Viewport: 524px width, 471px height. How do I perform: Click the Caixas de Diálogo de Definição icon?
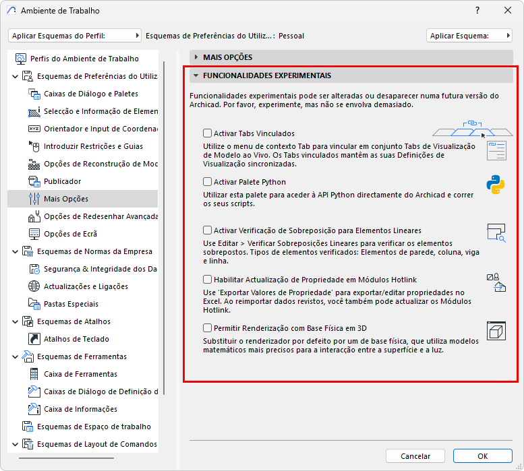point(34,391)
